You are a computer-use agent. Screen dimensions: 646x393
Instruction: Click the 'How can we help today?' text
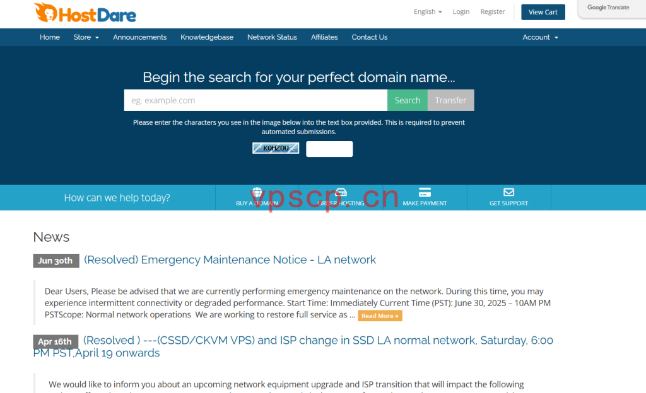(117, 198)
